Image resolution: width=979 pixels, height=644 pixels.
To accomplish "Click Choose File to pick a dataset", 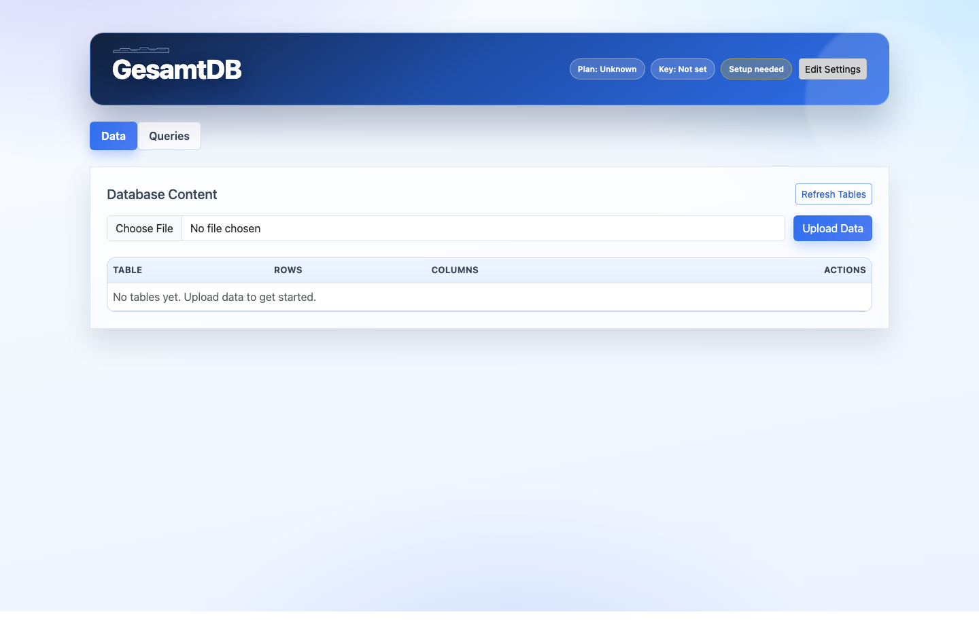I will 144,228.
